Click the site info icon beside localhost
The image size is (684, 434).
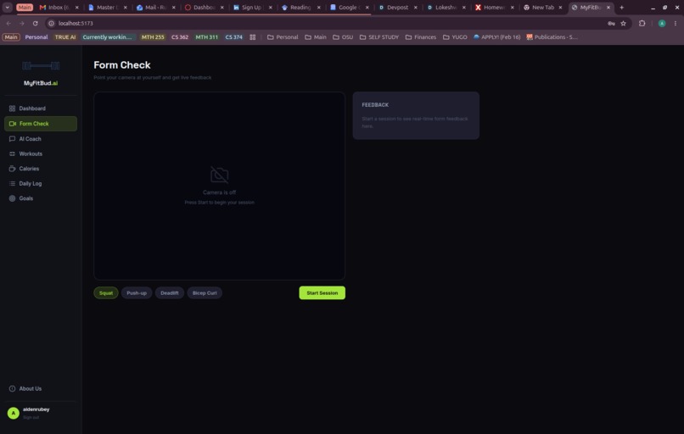pos(51,24)
